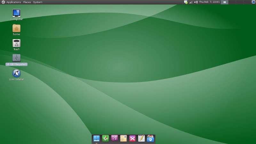Open the notepad text editor icon
Screen dimensions: 256x144
(141, 138)
